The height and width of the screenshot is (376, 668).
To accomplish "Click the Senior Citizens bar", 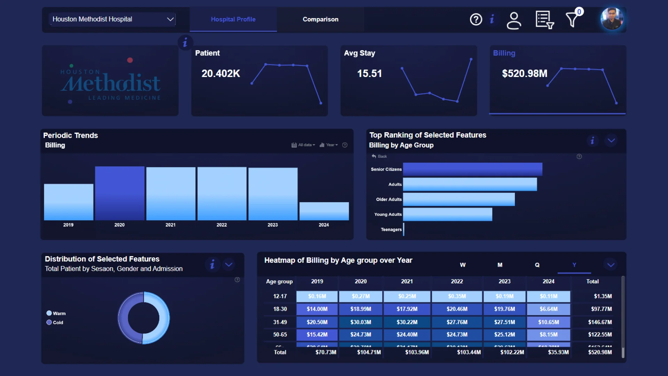I will (472, 169).
